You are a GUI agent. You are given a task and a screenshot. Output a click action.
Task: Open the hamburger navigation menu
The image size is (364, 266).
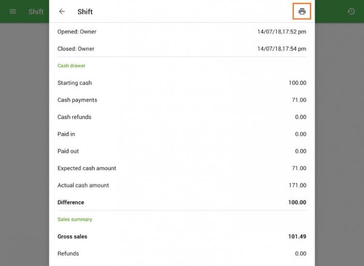click(13, 12)
